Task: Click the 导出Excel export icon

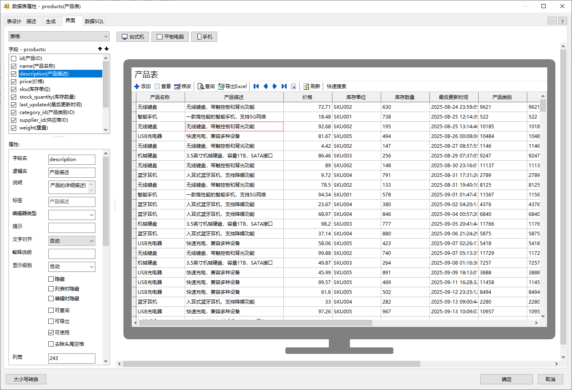Action: [x=221, y=86]
